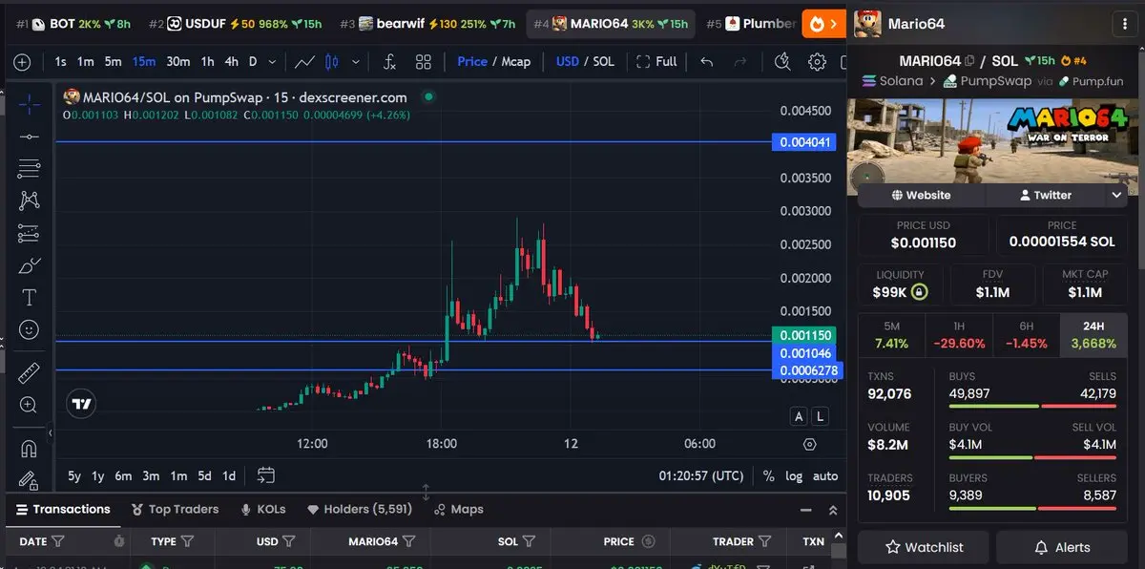
Task: Undo the last chart action
Action: point(706,61)
